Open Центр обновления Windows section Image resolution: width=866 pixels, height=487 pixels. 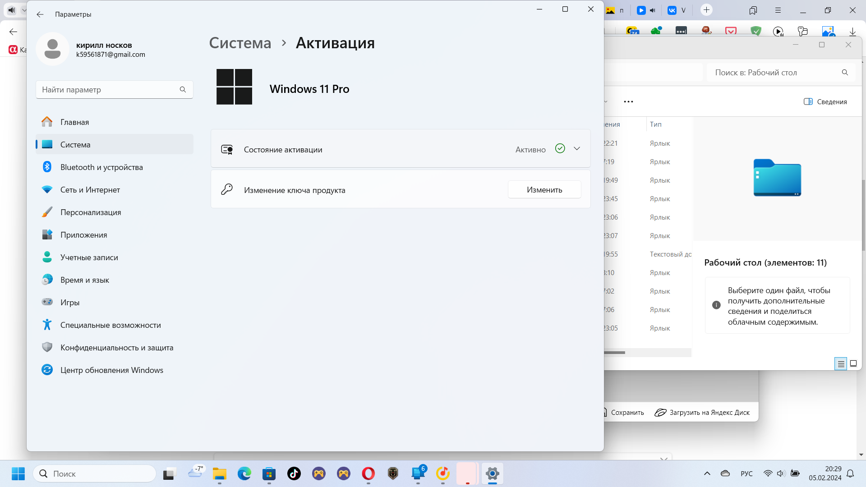[x=111, y=370]
